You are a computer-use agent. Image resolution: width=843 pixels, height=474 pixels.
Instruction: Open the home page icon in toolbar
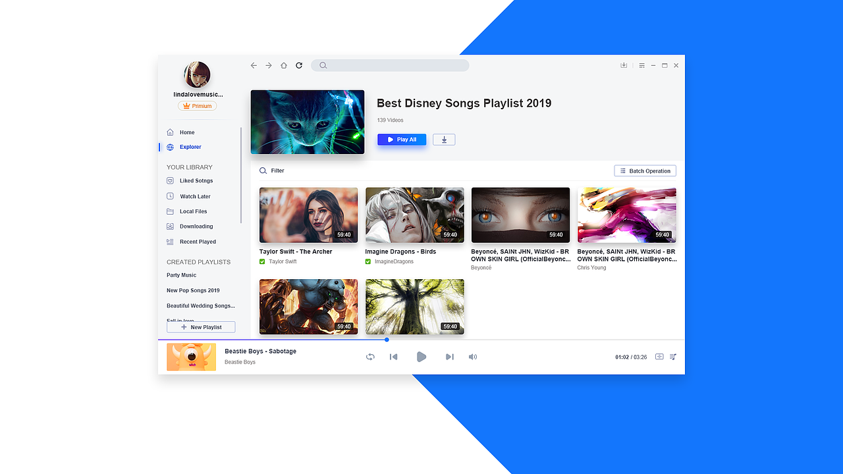click(x=284, y=65)
